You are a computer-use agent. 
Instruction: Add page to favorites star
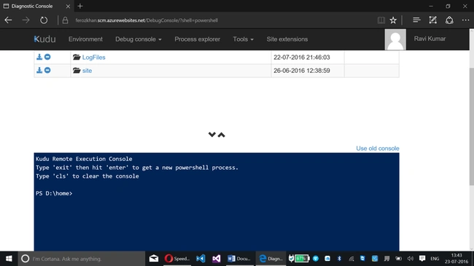click(x=393, y=20)
